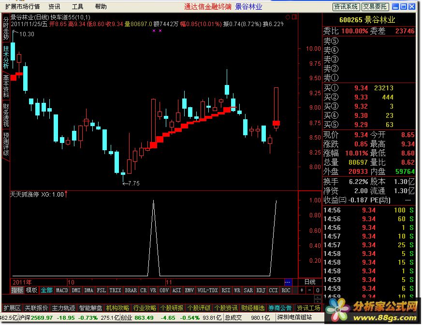Select the DMA indicator
The image size is (422, 325).
(x=89, y=290)
